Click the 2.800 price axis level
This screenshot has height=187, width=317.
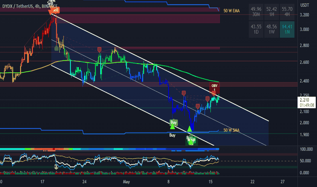click(304, 45)
